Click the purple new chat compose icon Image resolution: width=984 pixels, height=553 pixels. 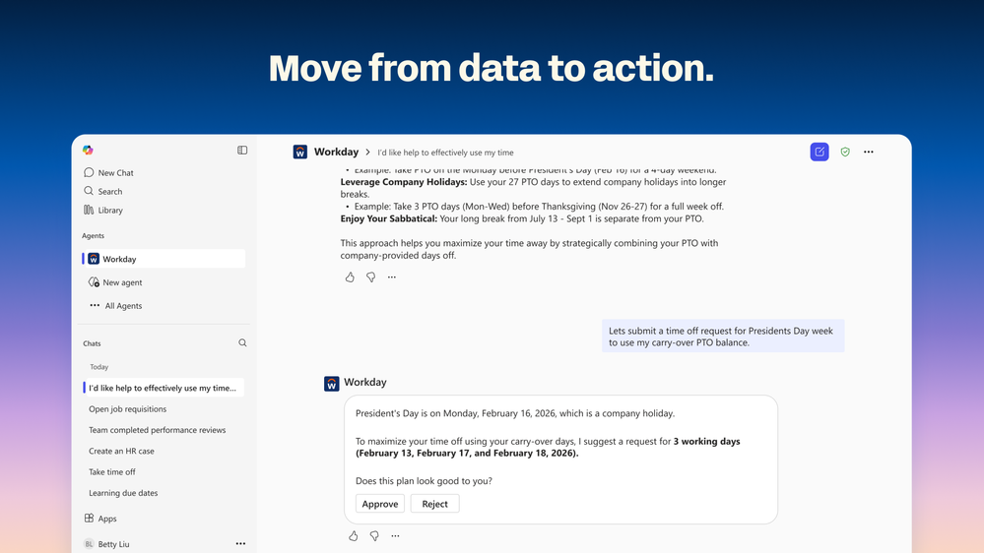point(819,152)
